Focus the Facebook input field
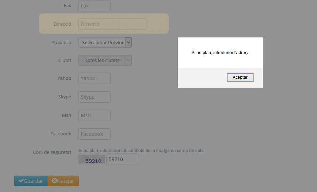Viewport: 317px width, 192px height. (94, 134)
